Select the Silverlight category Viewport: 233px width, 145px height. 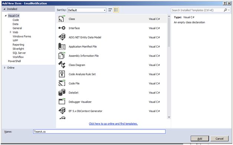pyautogui.click(x=18, y=49)
